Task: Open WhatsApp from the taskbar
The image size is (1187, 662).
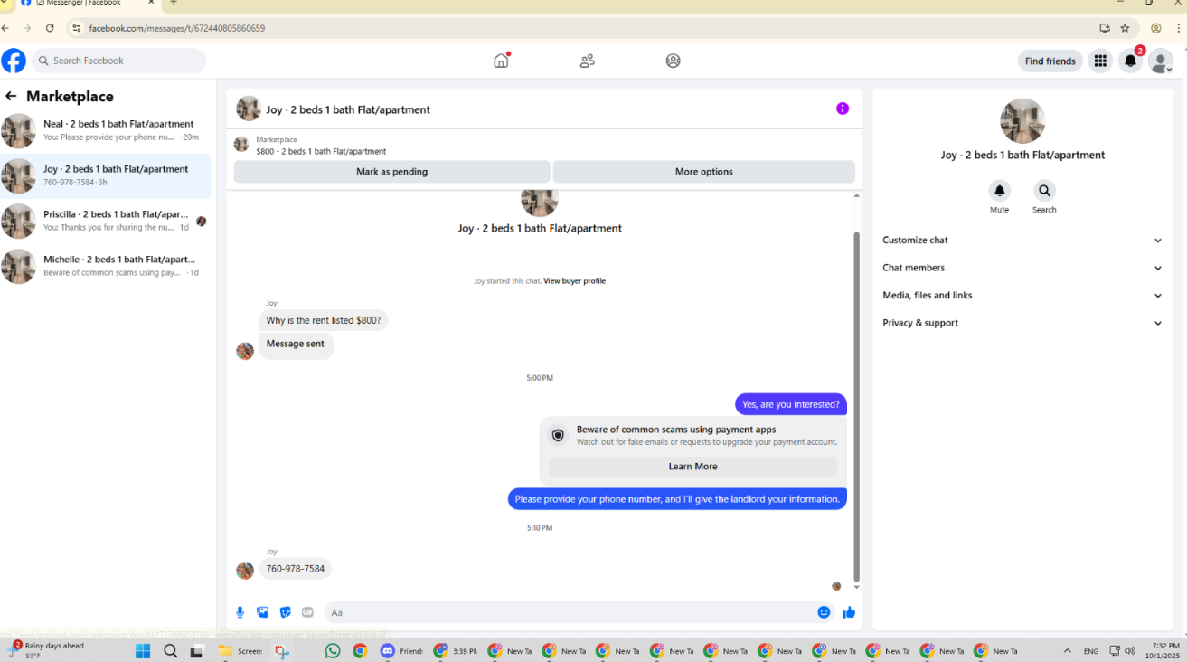Action: [x=333, y=651]
